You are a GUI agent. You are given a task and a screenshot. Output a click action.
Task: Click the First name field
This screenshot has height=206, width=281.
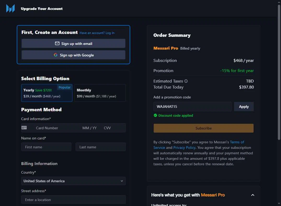coord(47,147)
